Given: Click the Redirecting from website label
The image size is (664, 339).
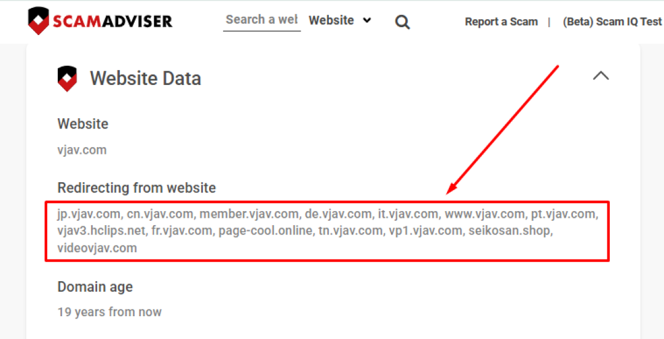Looking at the screenshot, I should tap(136, 187).
